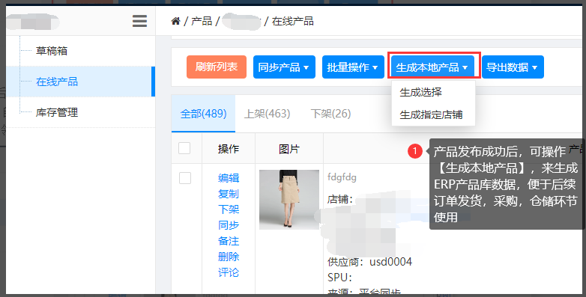Click the 产品 breadcrumb link
This screenshot has width=586, height=297.
202,21
